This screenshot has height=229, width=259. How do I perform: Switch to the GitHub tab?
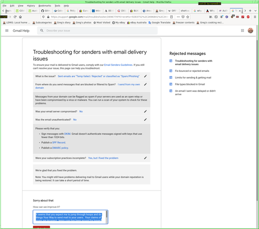[x=46, y=11]
